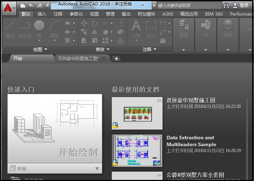254x181 pixels.
Task: Open the 样板 template dropdown arrow
Action: 97,169
